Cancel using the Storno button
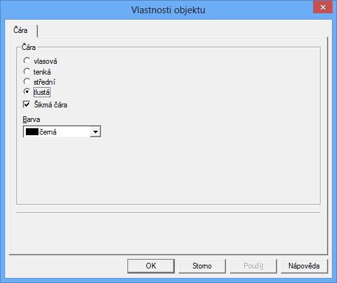This screenshot has width=337, height=283. [x=202, y=266]
